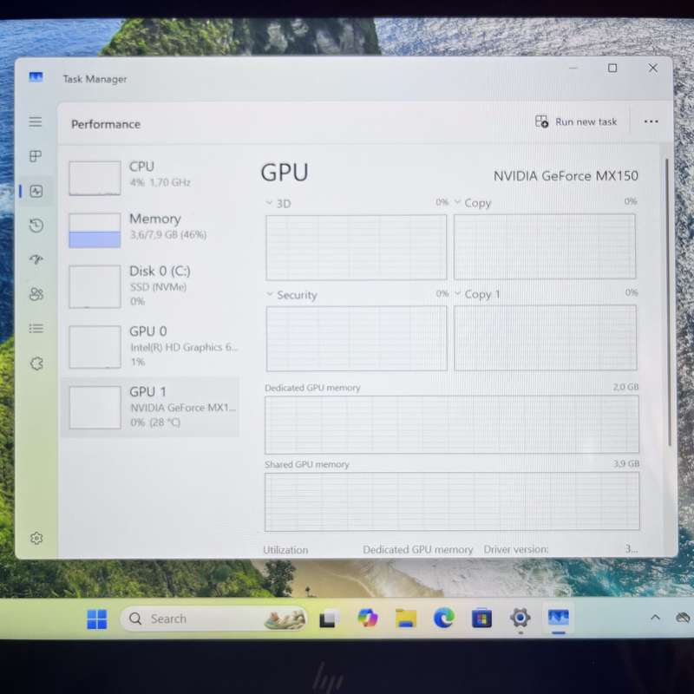Click NVIDIA GeForce MX150 title text

(566, 176)
